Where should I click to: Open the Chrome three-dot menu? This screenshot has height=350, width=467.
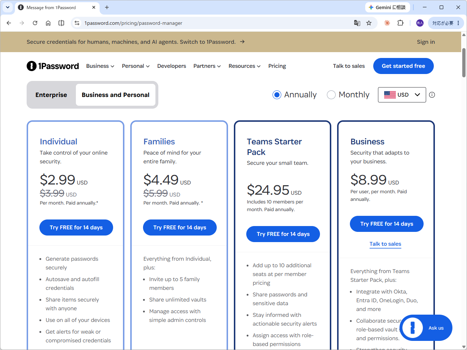tap(458, 23)
